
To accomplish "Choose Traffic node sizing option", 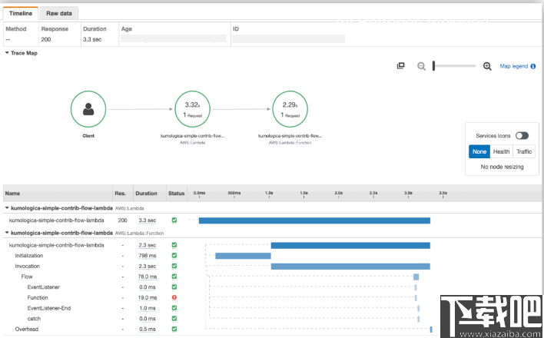I will [524, 151].
